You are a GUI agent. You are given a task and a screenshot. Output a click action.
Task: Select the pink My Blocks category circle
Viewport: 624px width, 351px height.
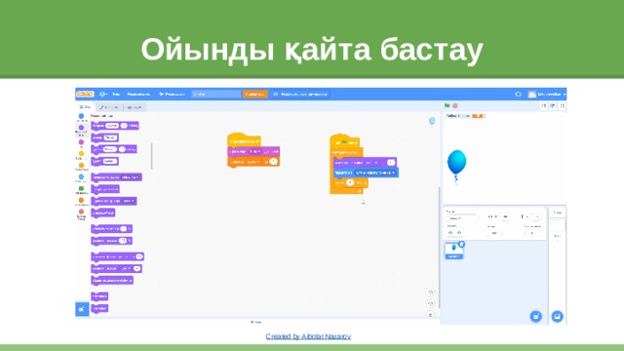81,212
